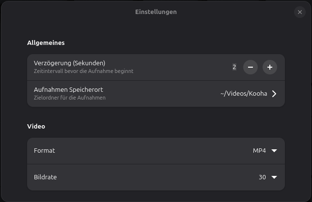Expand the Bildrate dropdown arrow
312x202 pixels.
(x=274, y=177)
